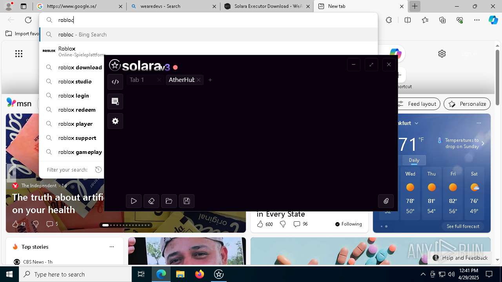The width and height of the screenshot is (502, 282).
Task: Open Solara code editor sidebar icon
Action: tap(115, 82)
